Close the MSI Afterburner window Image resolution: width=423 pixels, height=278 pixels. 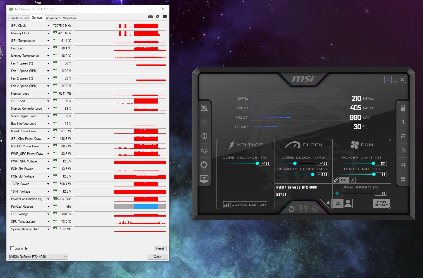(x=402, y=80)
